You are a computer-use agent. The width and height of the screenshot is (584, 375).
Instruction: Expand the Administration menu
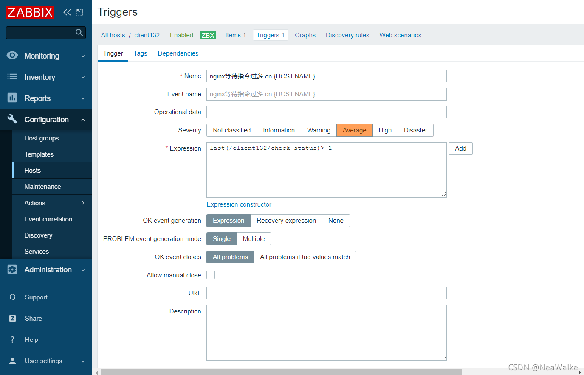coord(46,270)
